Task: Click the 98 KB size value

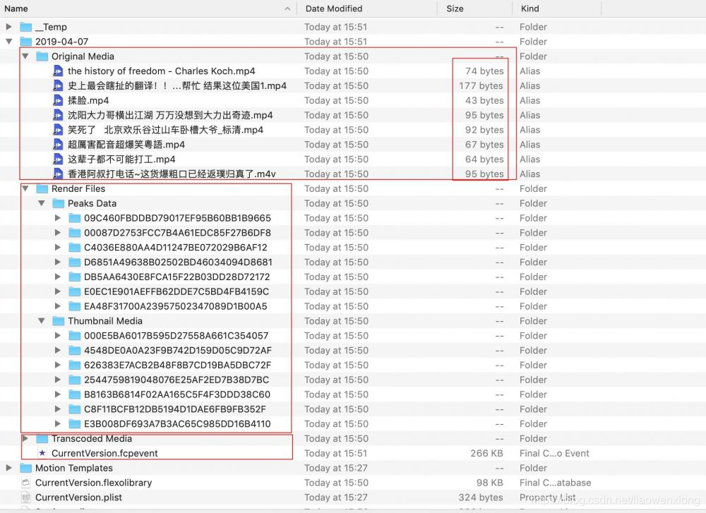Action: [489, 483]
